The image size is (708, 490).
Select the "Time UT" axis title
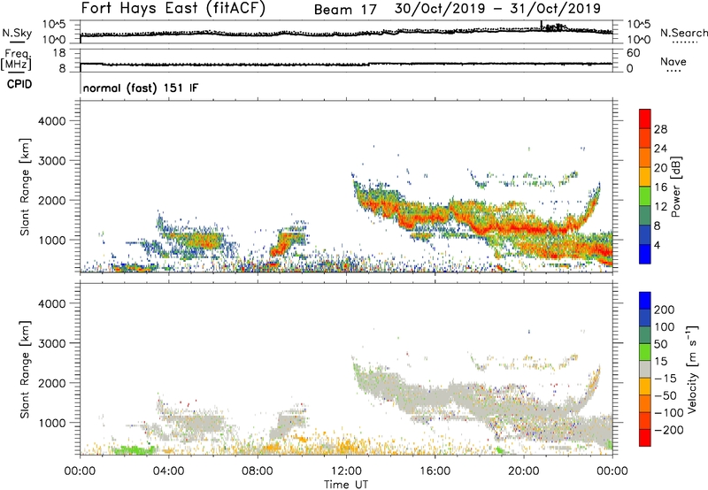click(x=346, y=485)
